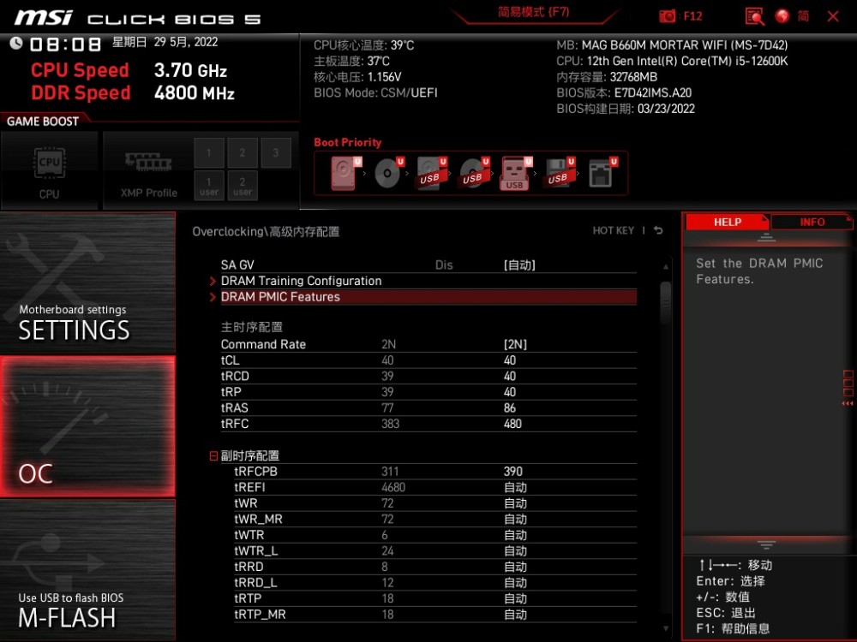Screen dimensions: 857x642
Task: Open the BIOS search magnifier icon
Action: click(755, 16)
